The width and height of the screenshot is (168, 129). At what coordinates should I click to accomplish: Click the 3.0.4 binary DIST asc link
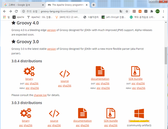pyautogui.click(x=27, y=83)
